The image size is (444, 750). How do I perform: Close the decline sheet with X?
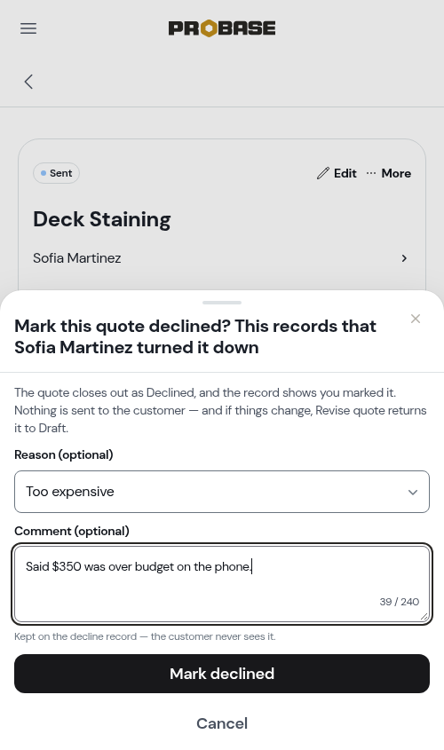416,319
